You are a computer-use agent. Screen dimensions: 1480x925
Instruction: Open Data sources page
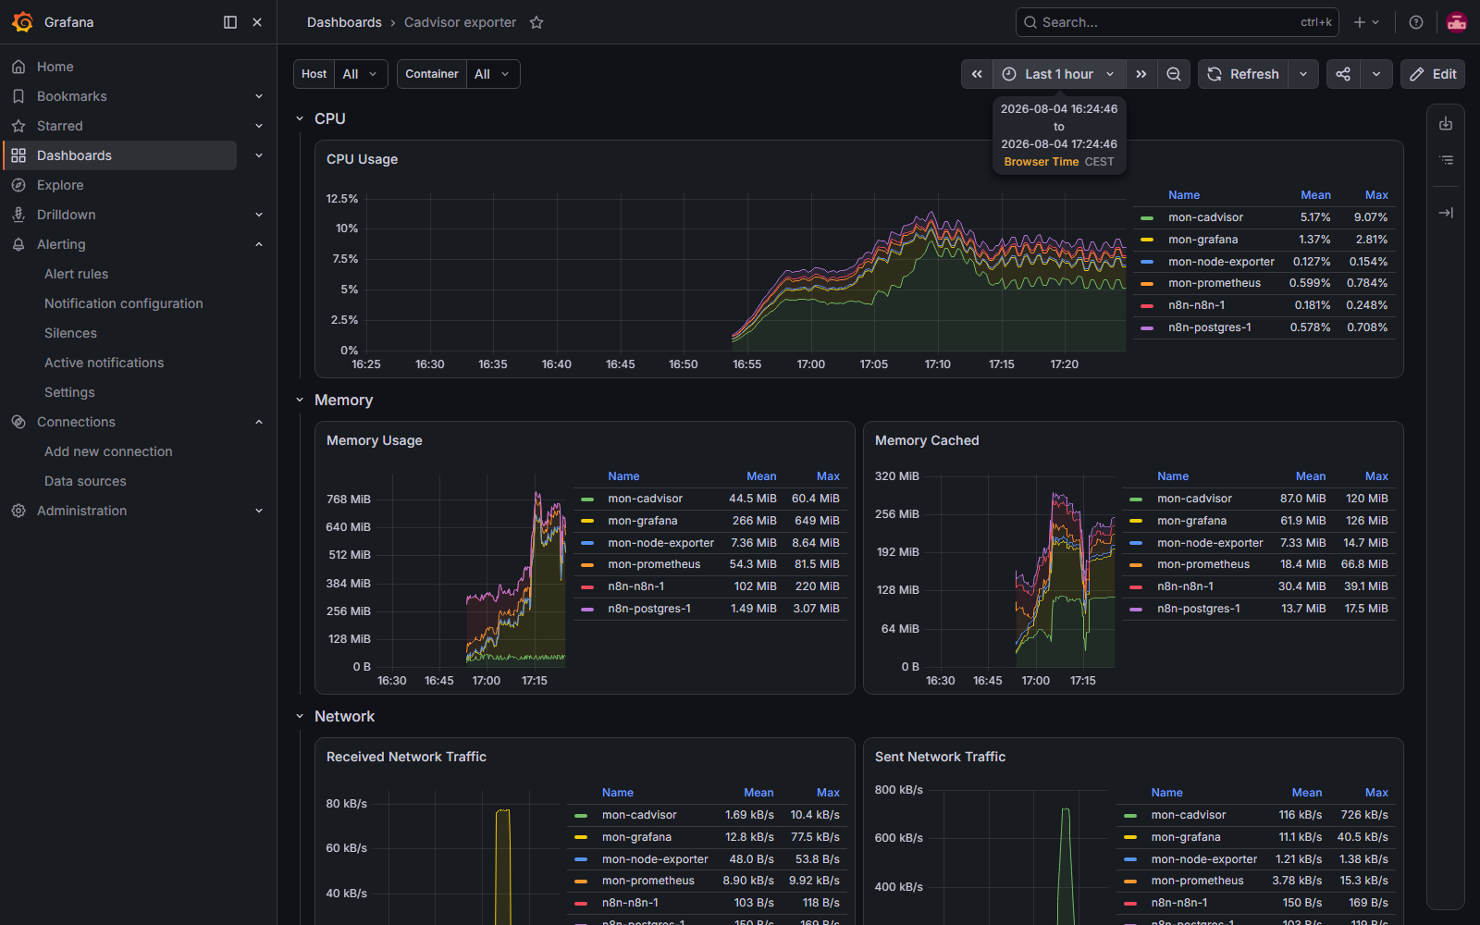(85, 481)
